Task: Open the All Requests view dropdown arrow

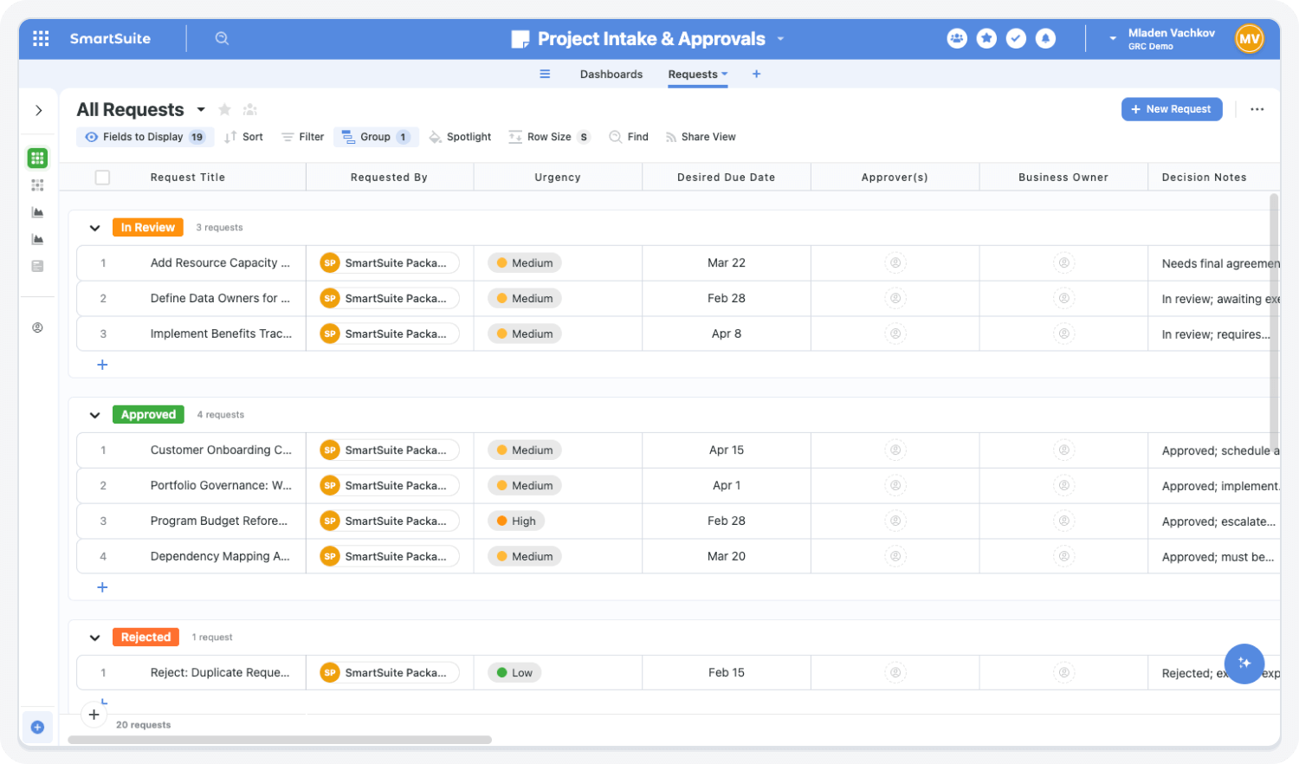Action: pos(201,110)
